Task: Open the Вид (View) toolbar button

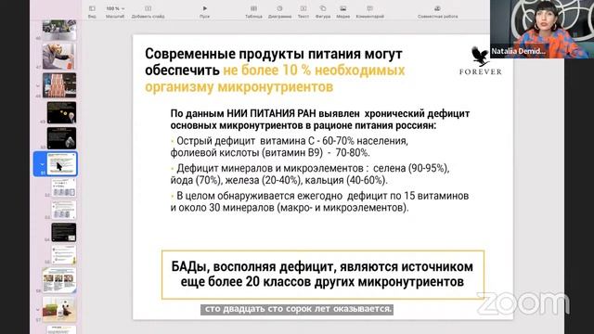Action: click(x=92, y=8)
